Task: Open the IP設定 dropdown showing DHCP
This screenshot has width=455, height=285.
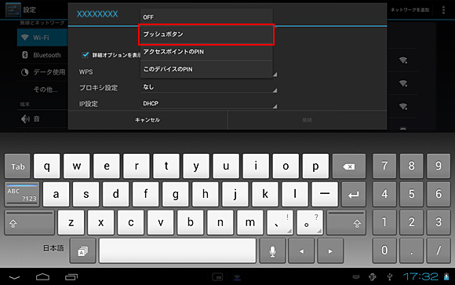Action: (x=209, y=104)
